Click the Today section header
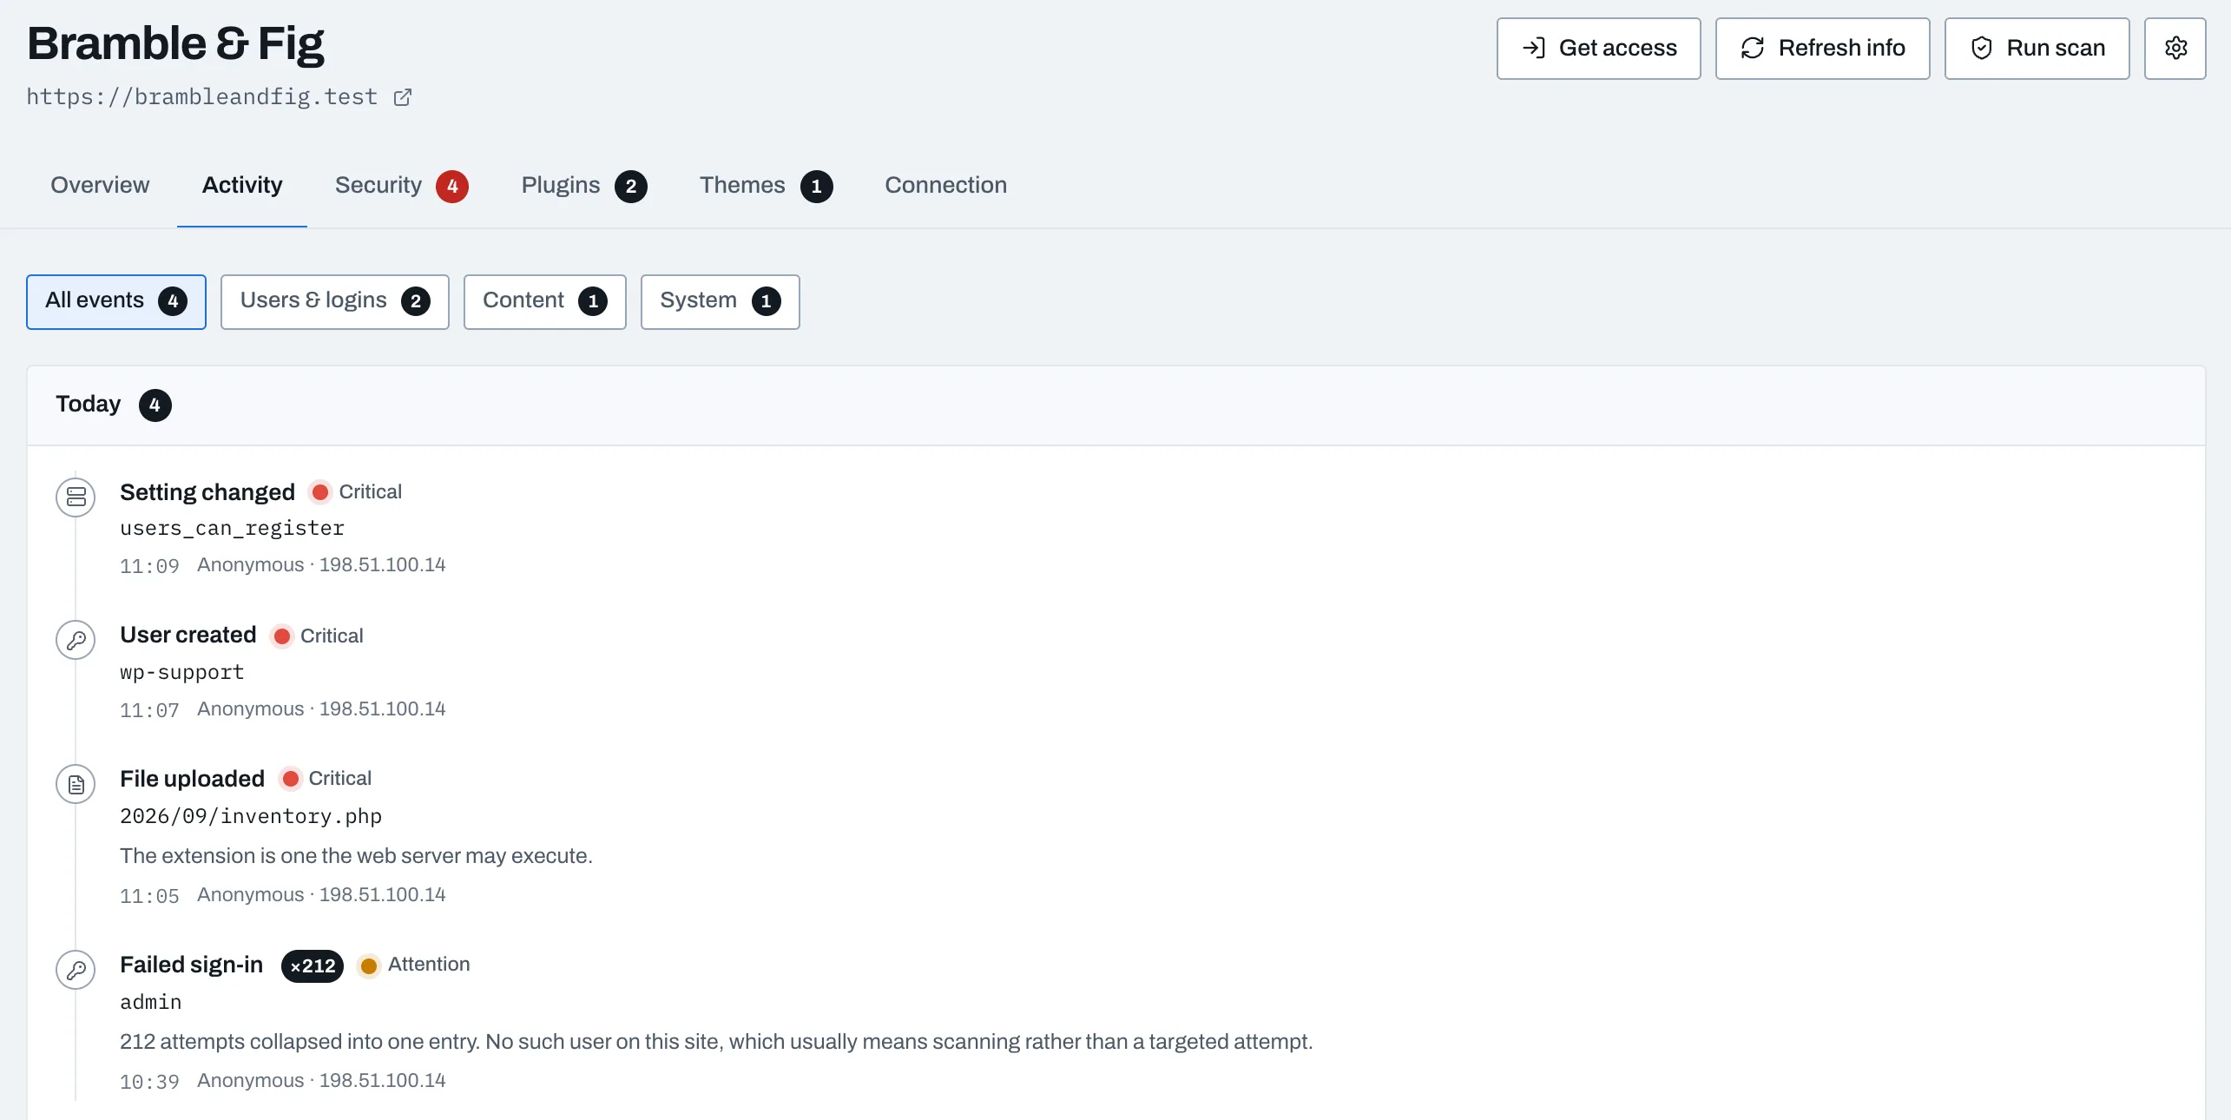Viewport: 2231px width, 1120px height. tap(1116, 405)
